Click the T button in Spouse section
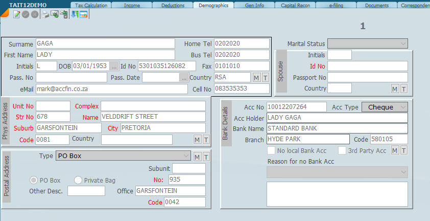 [403, 89]
